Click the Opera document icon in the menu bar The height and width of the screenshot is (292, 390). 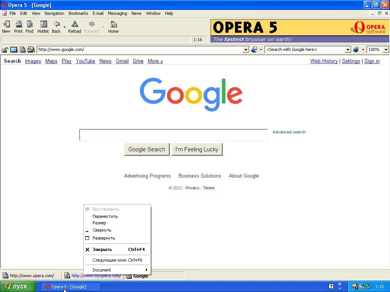pyautogui.click(x=5, y=13)
